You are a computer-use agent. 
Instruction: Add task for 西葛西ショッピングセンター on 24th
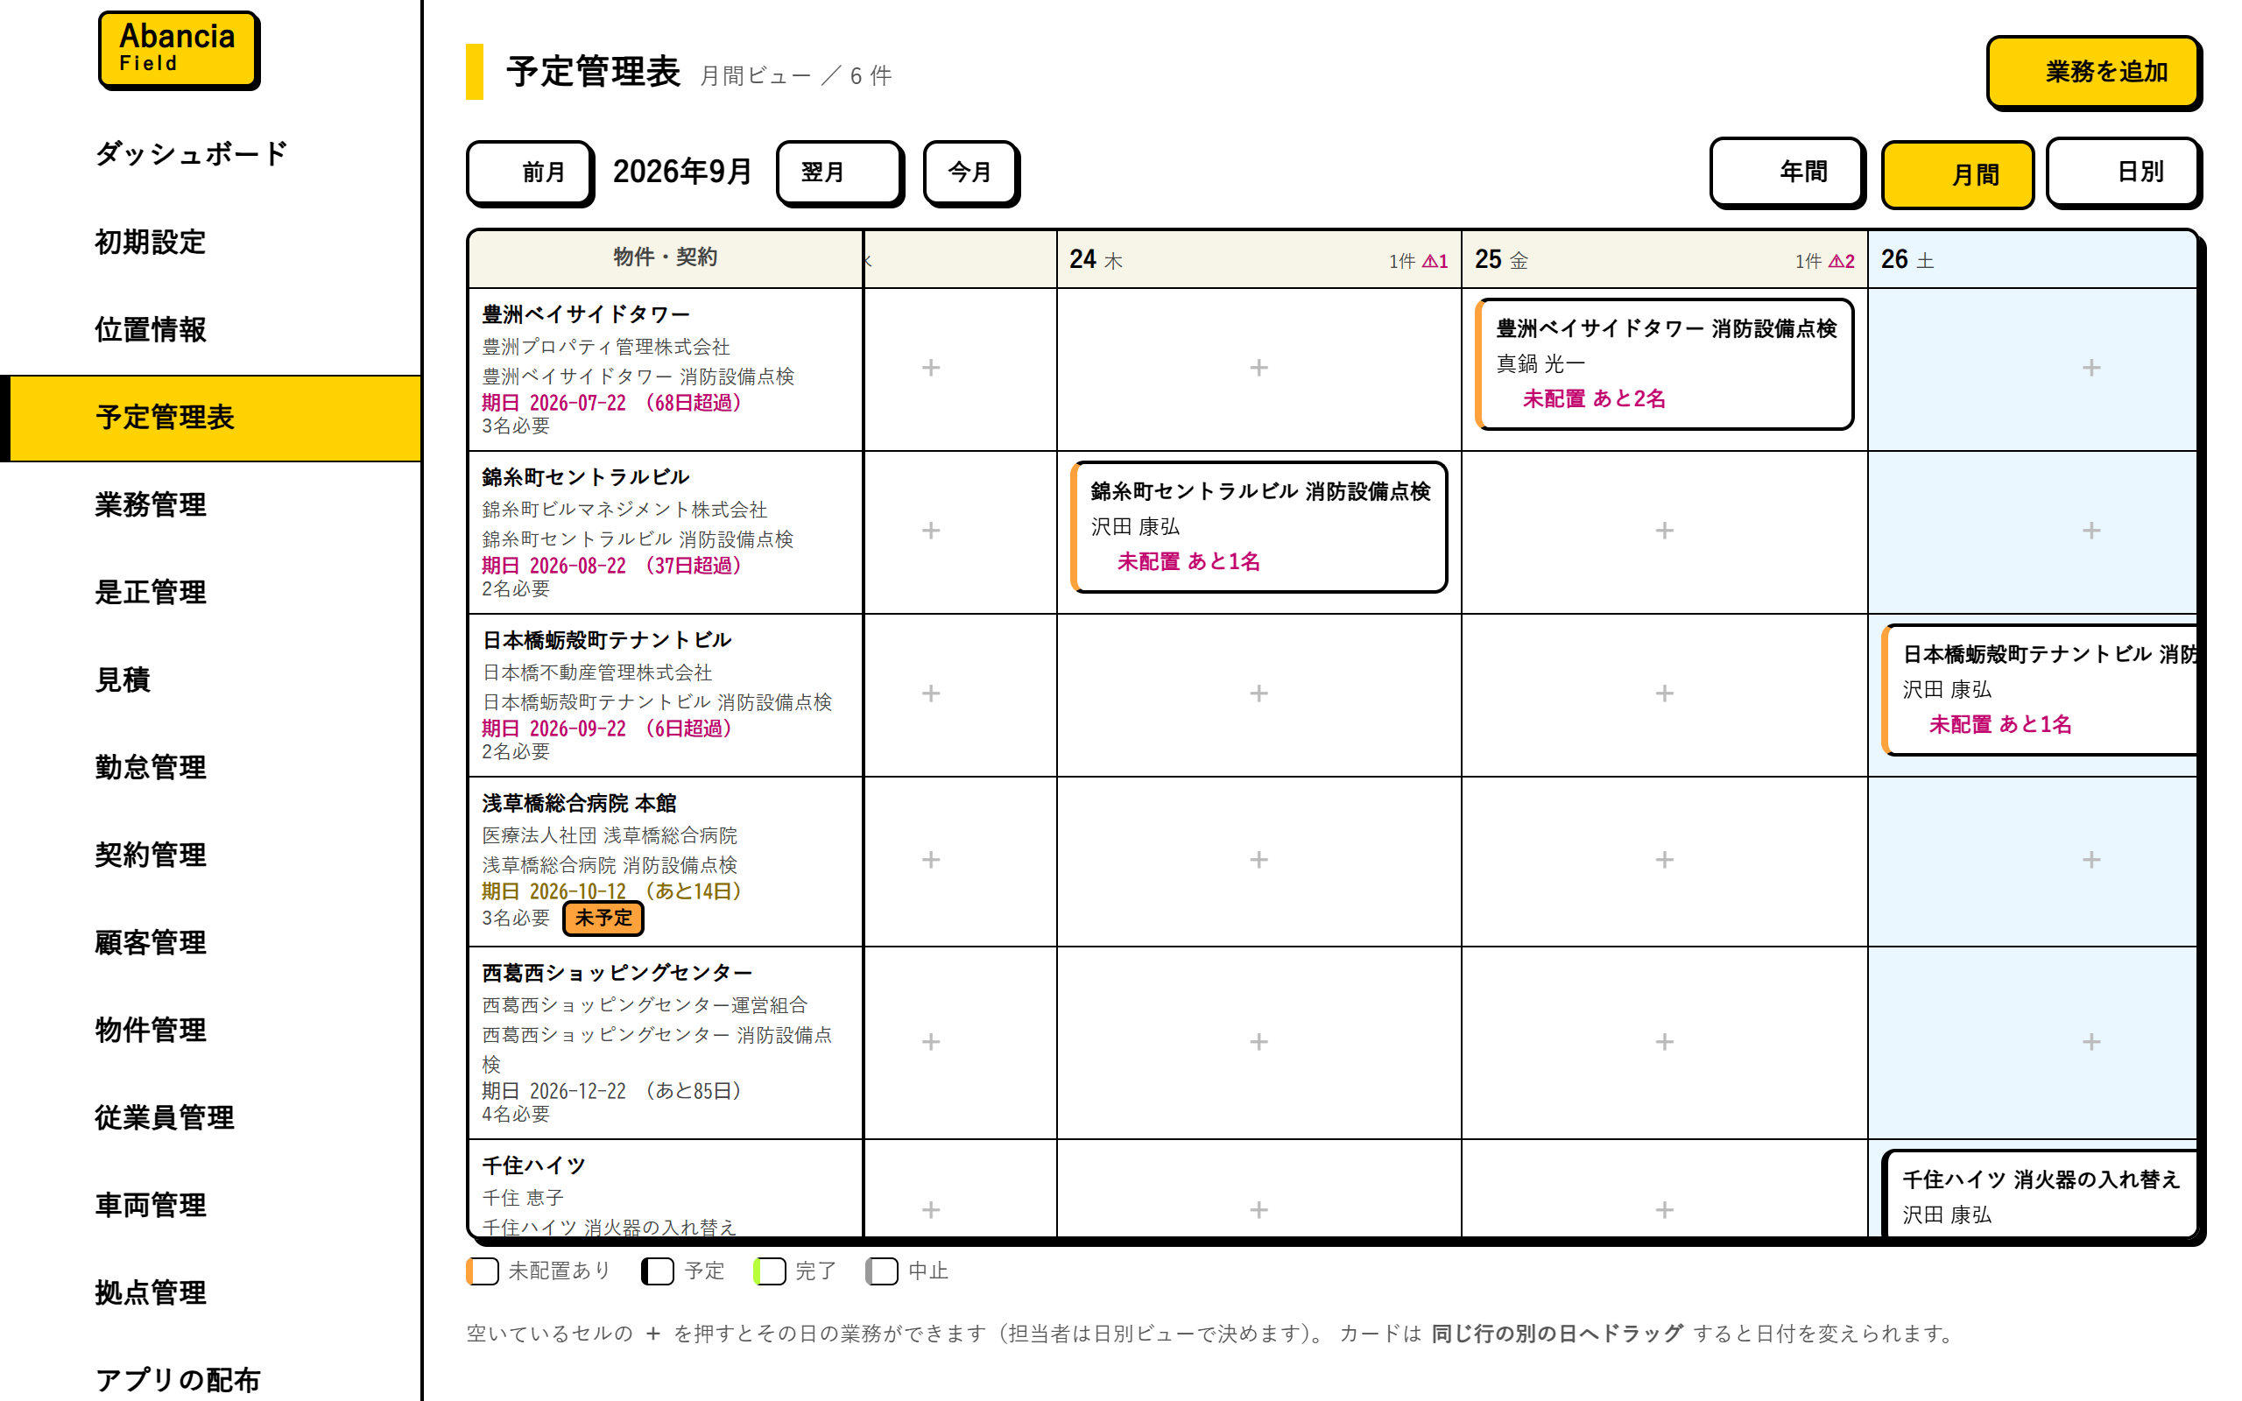click(x=1258, y=1042)
